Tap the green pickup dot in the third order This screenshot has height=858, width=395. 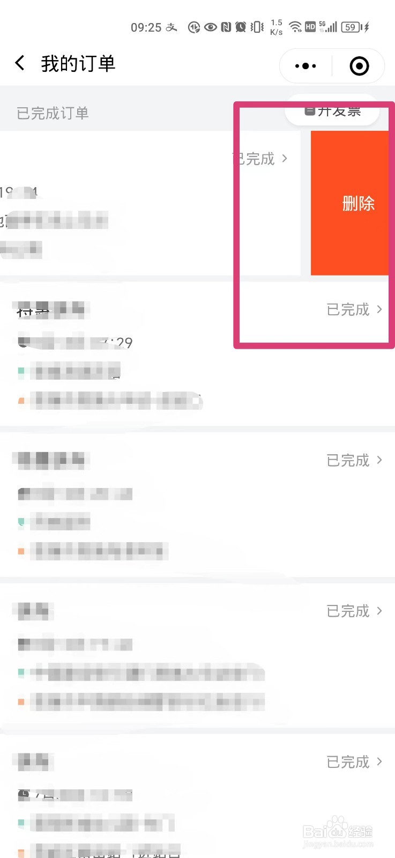point(21,521)
